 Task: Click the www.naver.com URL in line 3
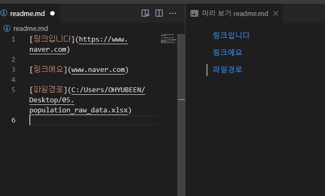[x=98, y=70]
